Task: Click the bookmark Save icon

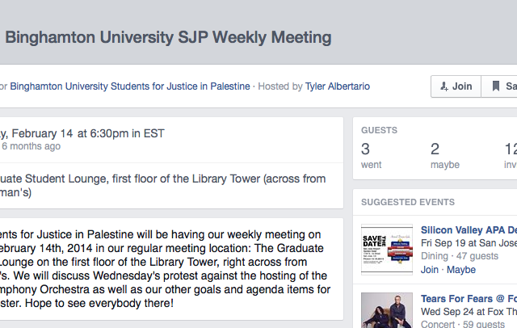Action: point(495,86)
